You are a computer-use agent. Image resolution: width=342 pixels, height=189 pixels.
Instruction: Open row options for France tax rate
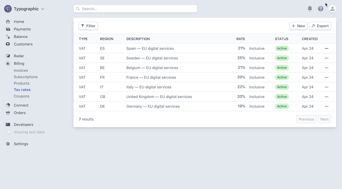[x=326, y=77]
